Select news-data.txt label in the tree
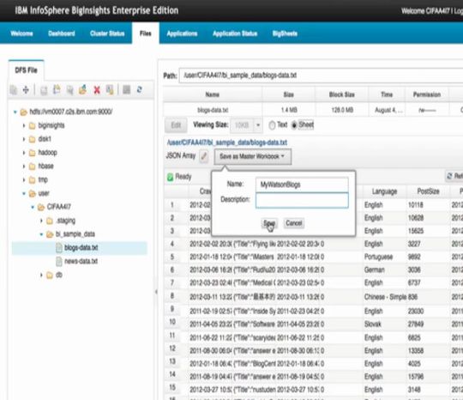This screenshot has width=463, height=400. tap(81, 261)
